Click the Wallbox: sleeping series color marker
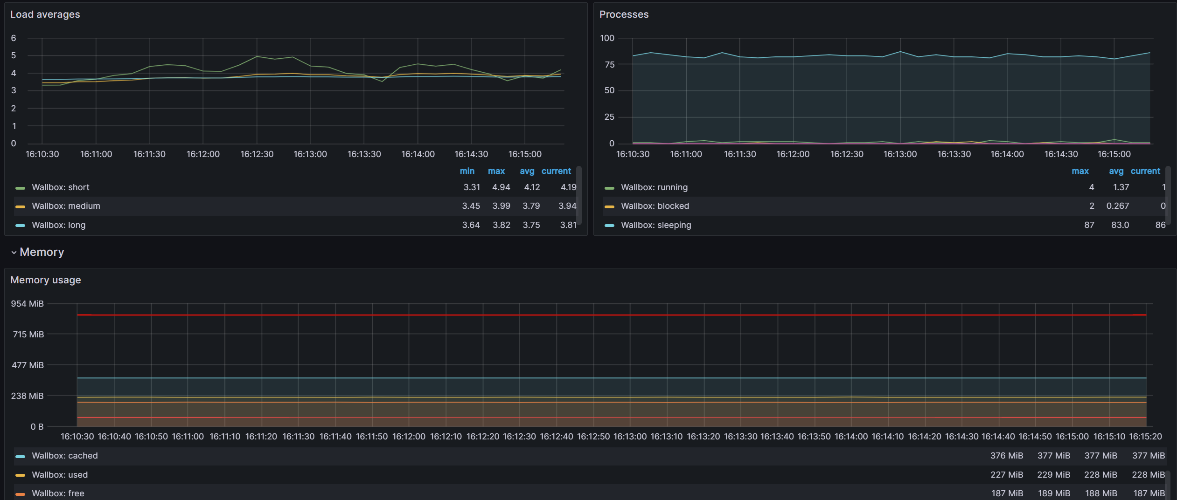The image size is (1177, 500). click(610, 225)
